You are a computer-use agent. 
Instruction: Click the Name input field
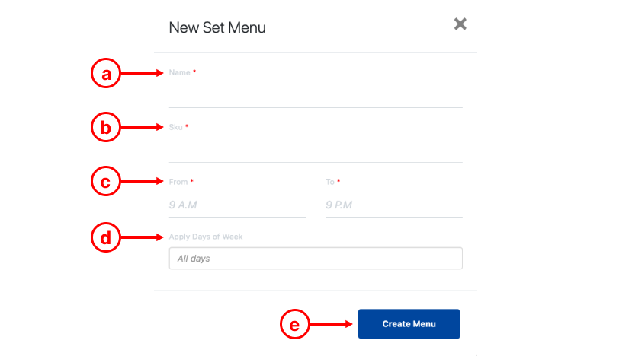tap(315, 97)
